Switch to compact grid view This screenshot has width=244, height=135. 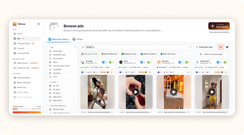(227, 47)
